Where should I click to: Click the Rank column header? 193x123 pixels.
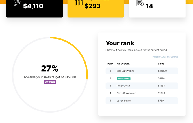(110, 63)
